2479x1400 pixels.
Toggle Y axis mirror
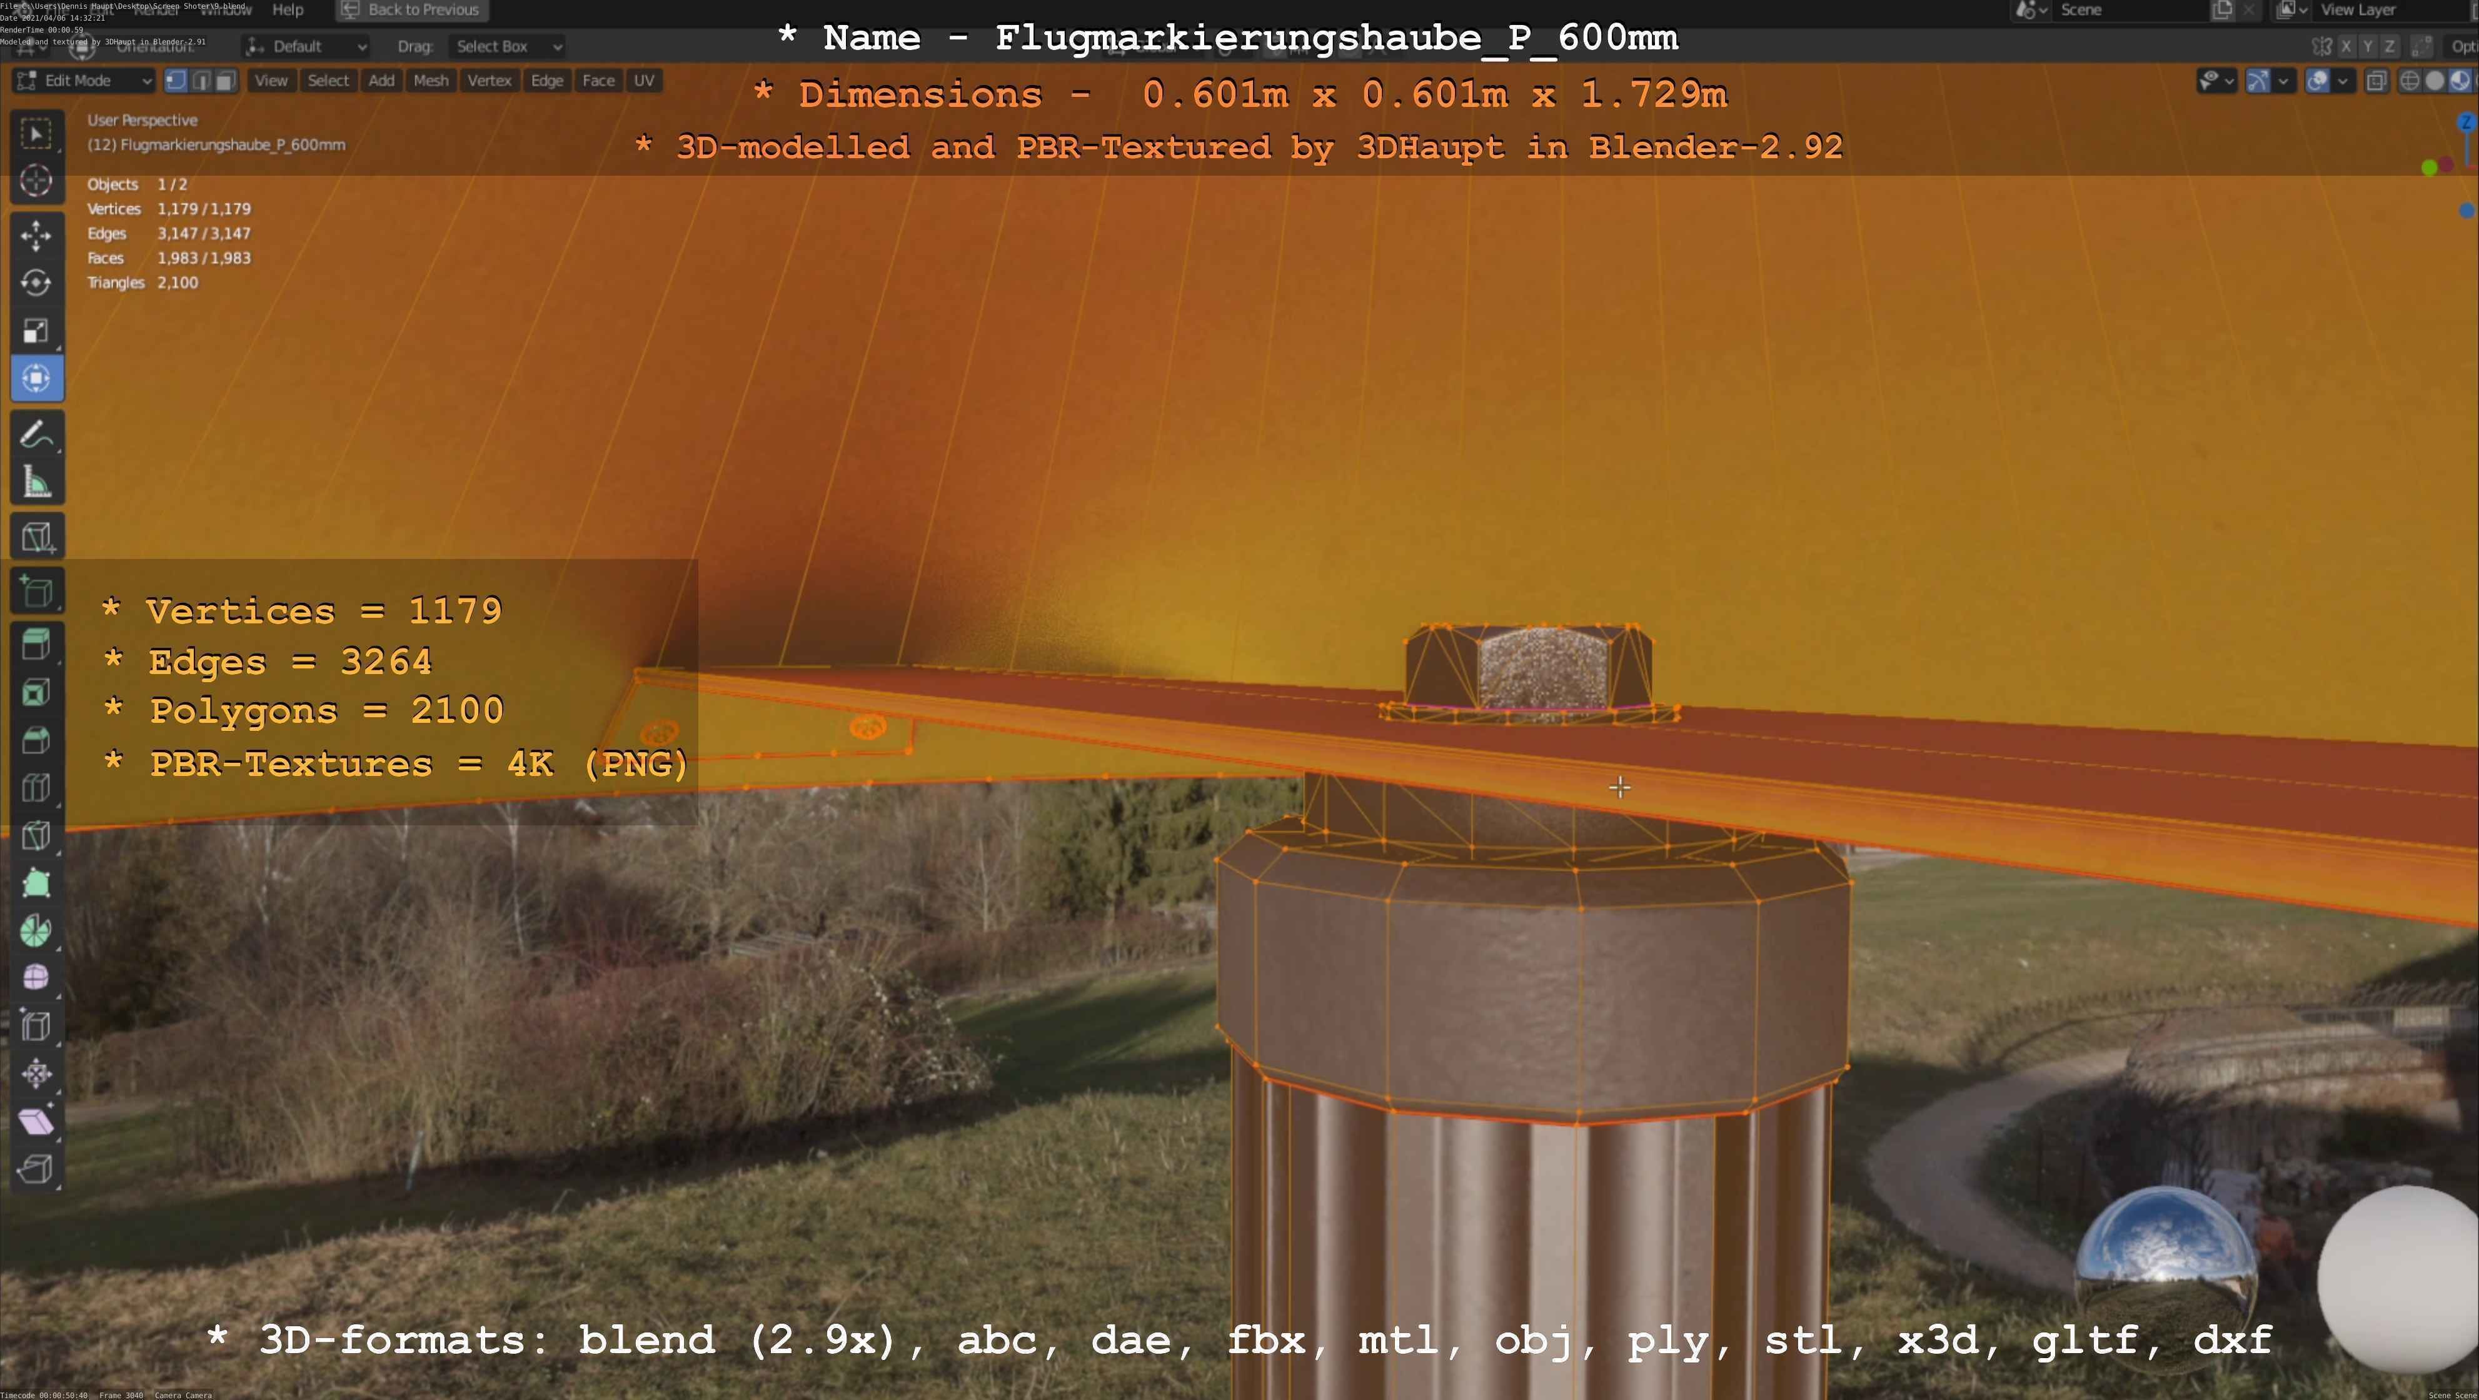pyautogui.click(x=2367, y=46)
